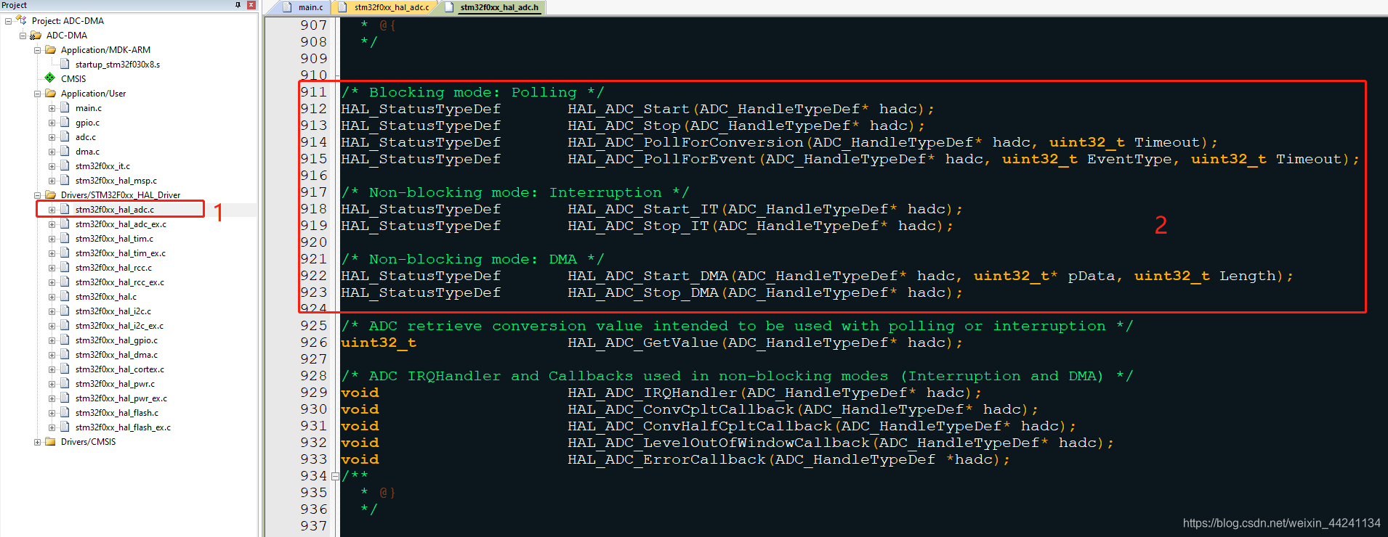
Task: Click HAL_ADC_Stop_IT on line 919
Action: coord(638,226)
